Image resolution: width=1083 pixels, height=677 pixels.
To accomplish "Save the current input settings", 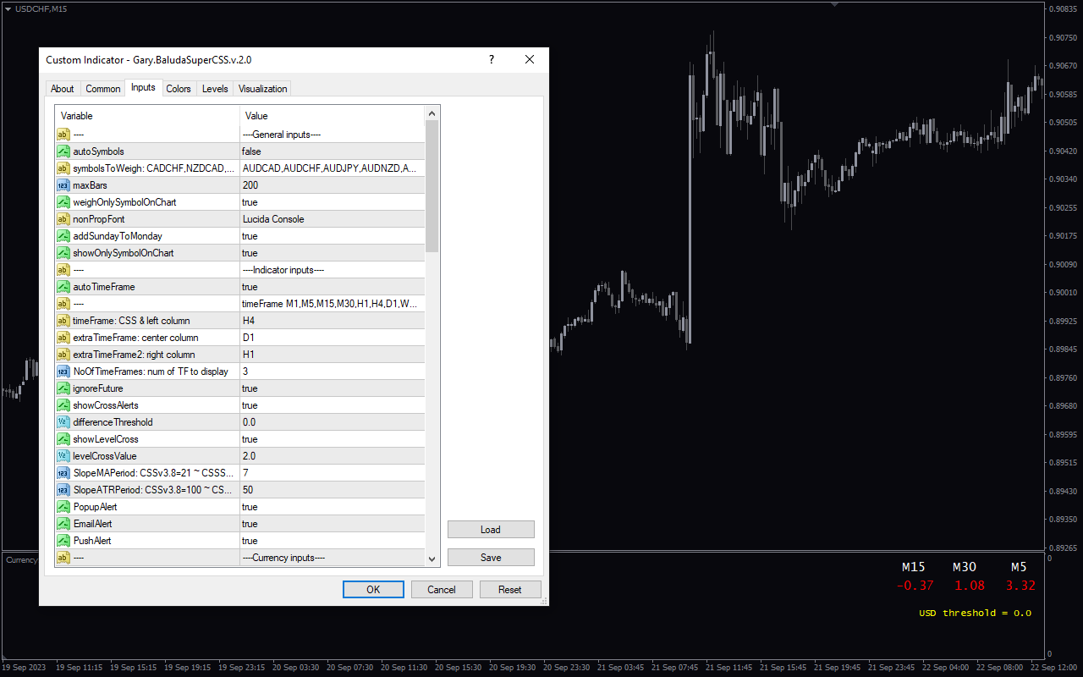I will (x=491, y=558).
